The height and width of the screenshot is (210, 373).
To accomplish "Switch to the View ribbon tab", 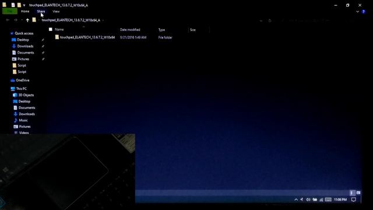I will pyautogui.click(x=56, y=11).
